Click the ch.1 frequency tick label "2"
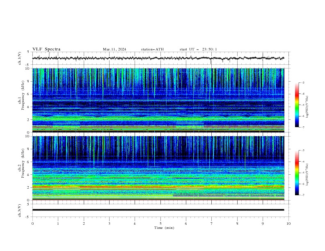The image size is (325, 251). pos(29,119)
